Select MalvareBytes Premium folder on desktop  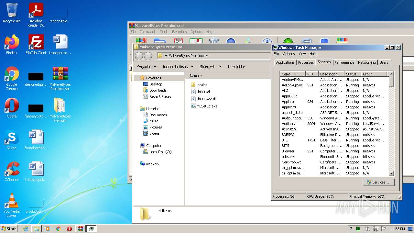(60, 110)
